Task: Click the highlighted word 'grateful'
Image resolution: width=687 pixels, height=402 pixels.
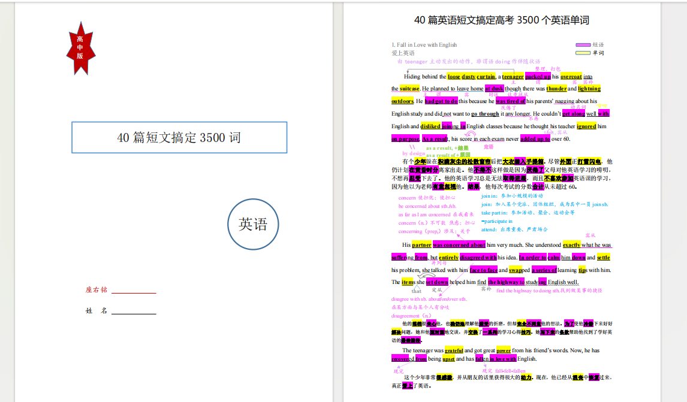Action: click(x=454, y=350)
